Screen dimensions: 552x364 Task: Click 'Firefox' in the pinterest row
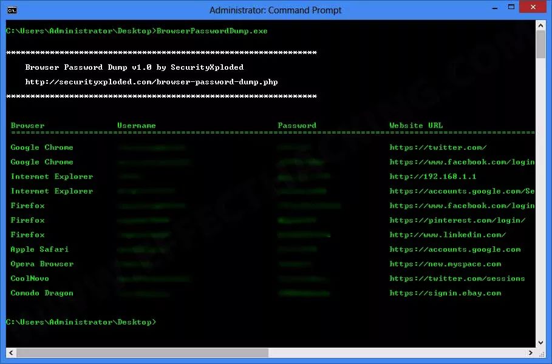[x=27, y=220]
